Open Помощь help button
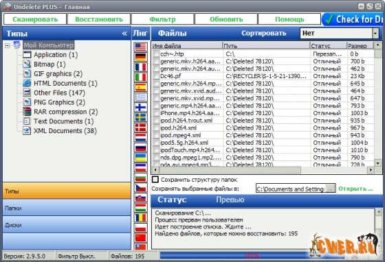 [x=289, y=19]
